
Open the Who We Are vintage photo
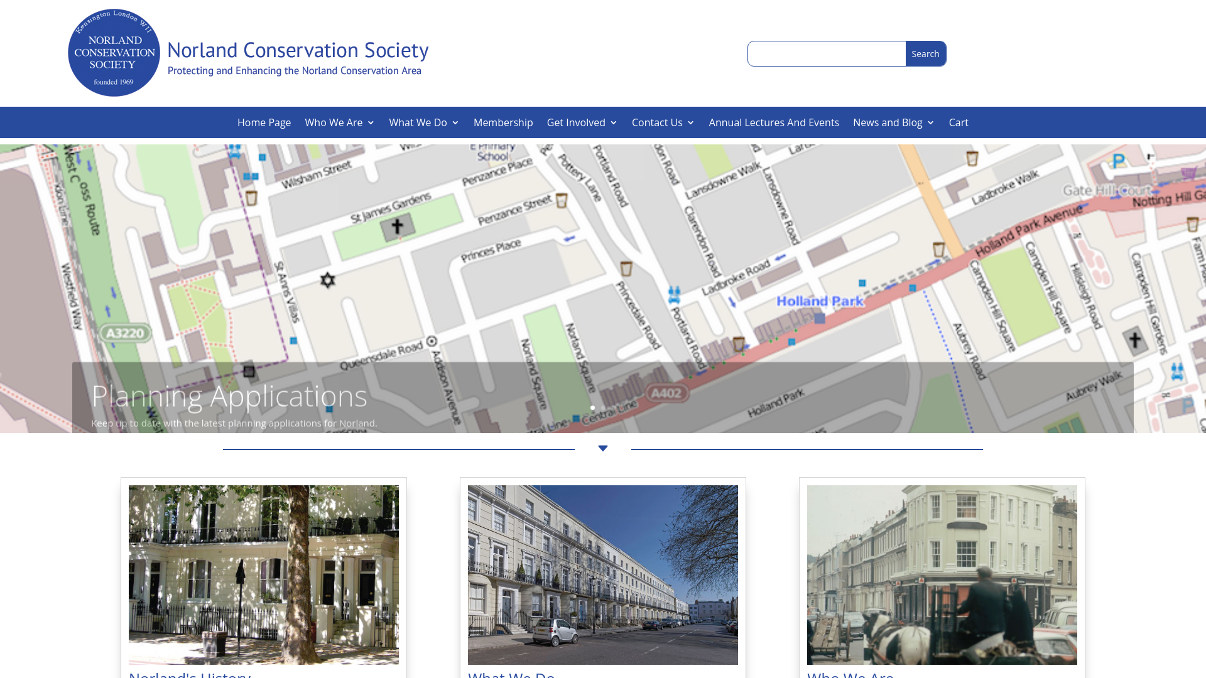[942, 574]
